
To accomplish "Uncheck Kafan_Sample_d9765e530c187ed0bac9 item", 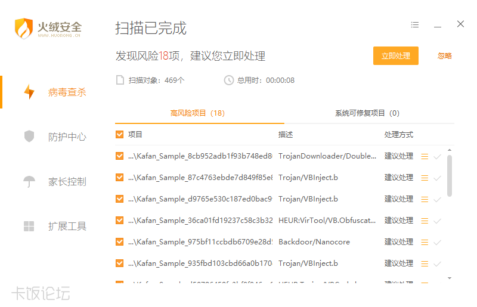I will (120, 199).
